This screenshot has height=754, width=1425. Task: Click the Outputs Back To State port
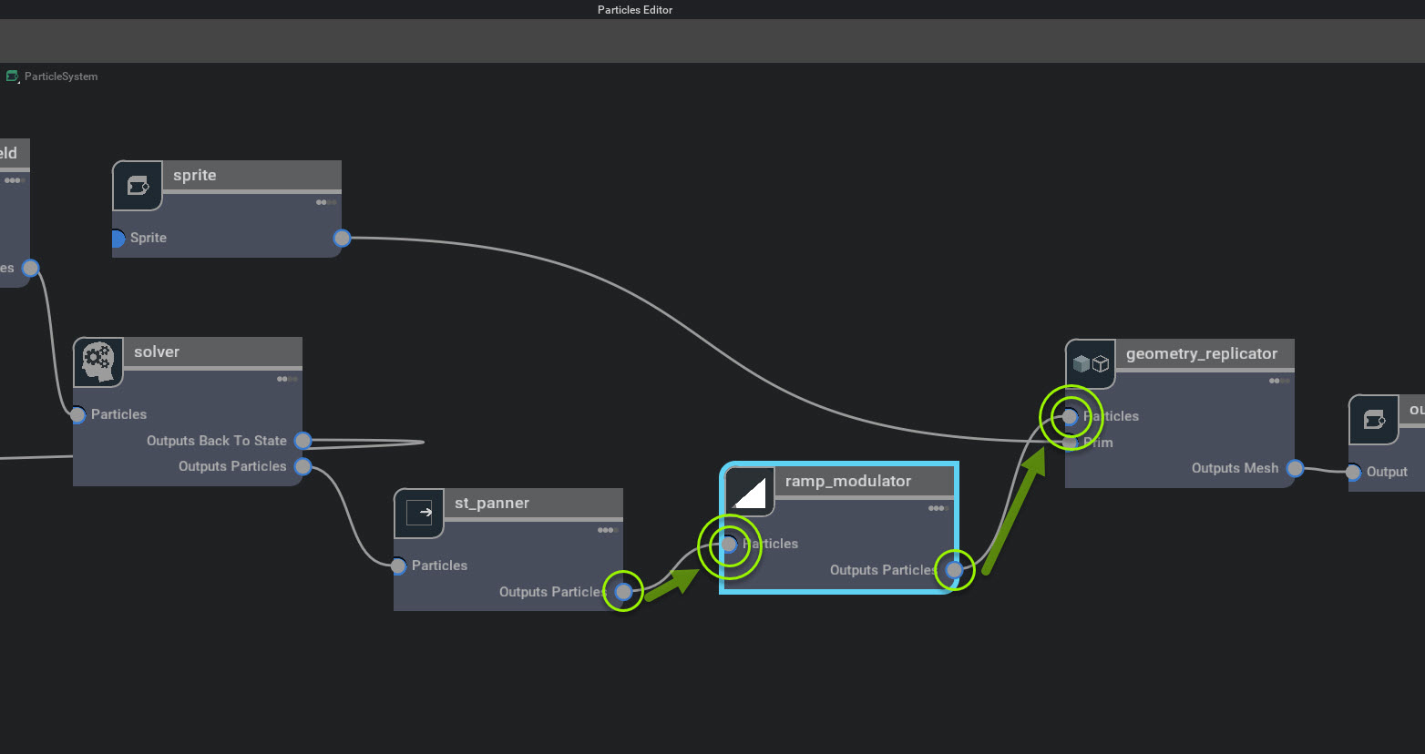pyautogui.click(x=303, y=441)
